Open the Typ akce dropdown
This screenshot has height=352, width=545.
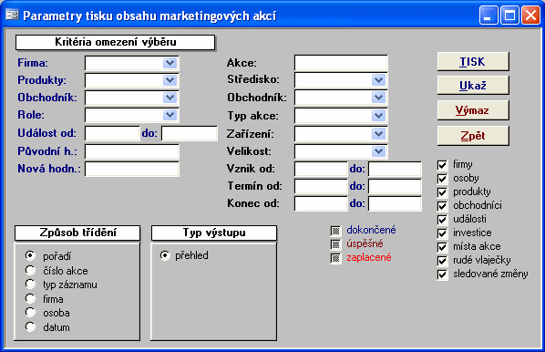[x=378, y=116]
